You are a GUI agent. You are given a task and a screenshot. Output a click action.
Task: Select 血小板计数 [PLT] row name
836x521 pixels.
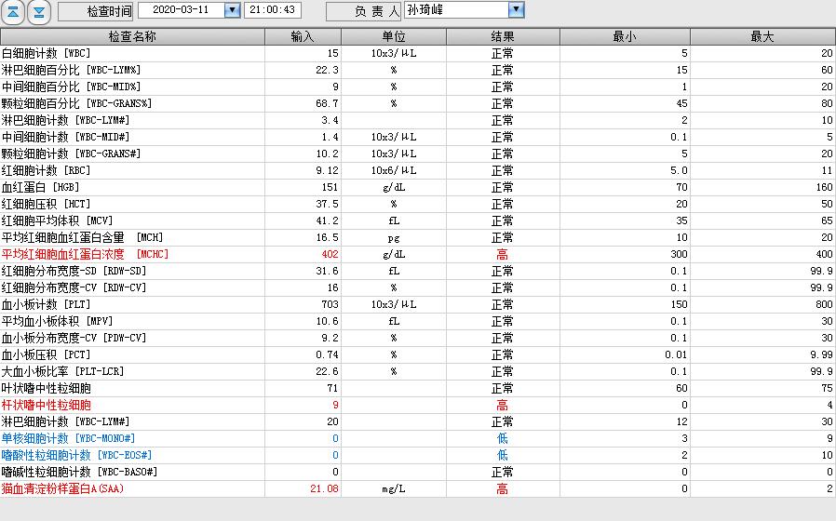[47, 304]
